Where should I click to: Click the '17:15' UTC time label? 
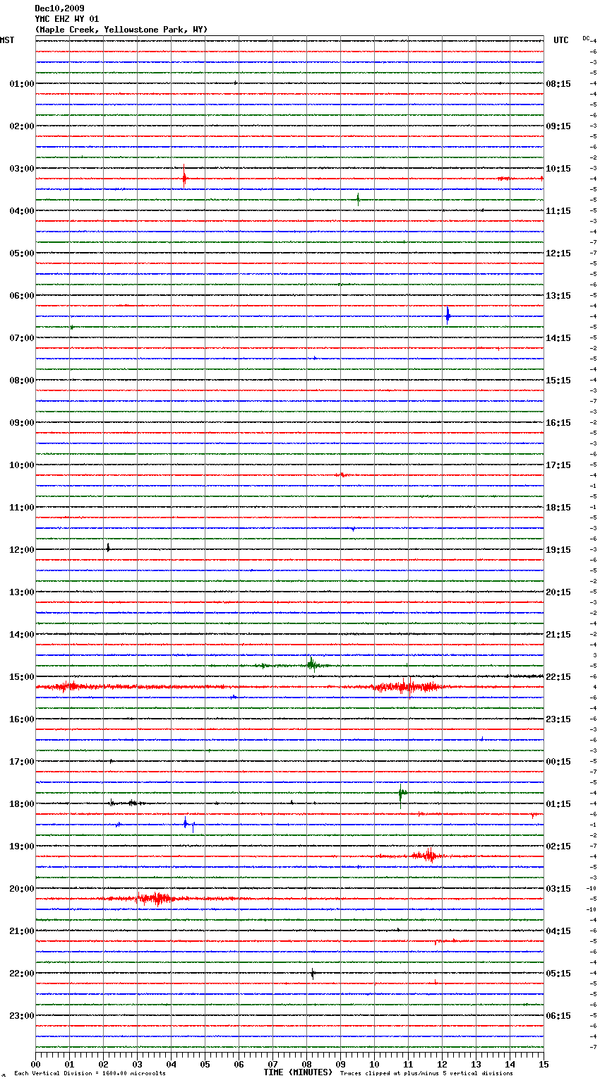point(558,465)
